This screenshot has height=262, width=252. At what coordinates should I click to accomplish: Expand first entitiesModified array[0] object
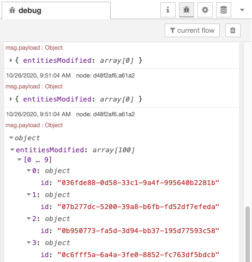tap(11, 60)
